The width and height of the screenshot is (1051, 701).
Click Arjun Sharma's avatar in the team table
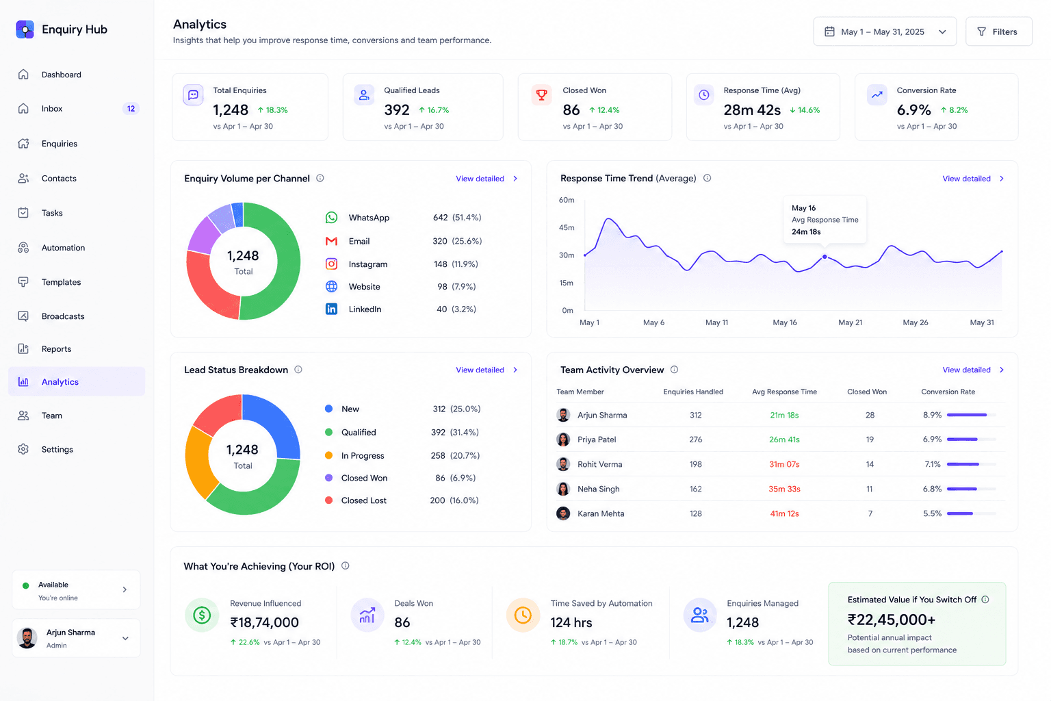pos(563,415)
